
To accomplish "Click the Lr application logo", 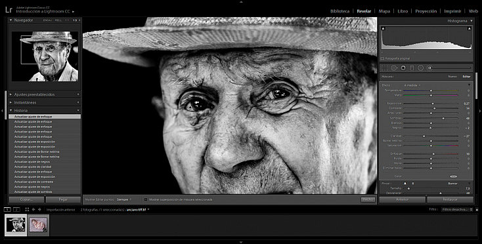I will click(9, 10).
